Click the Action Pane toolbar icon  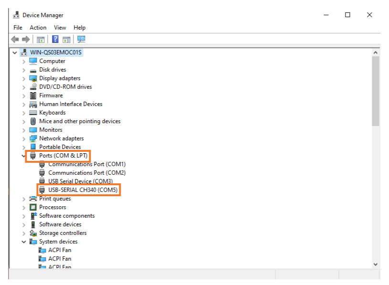coord(66,40)
